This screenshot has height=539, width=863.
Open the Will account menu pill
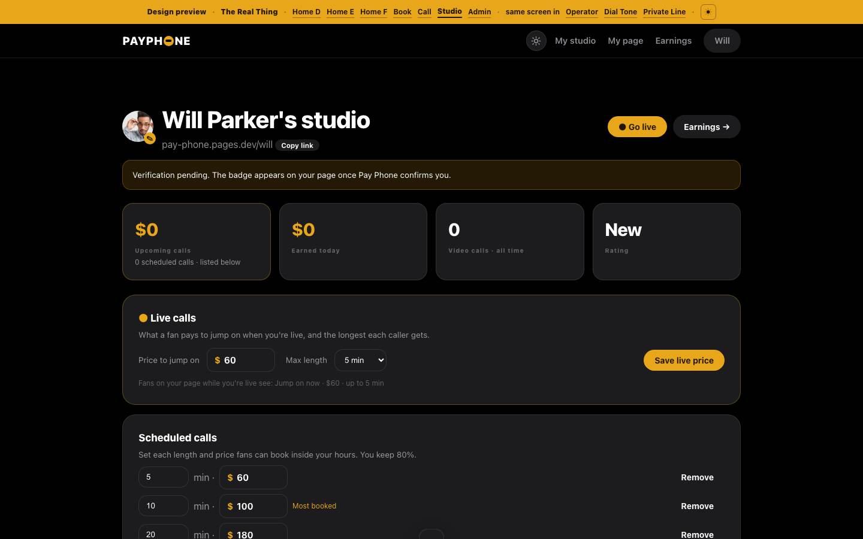tap(722, 41)
